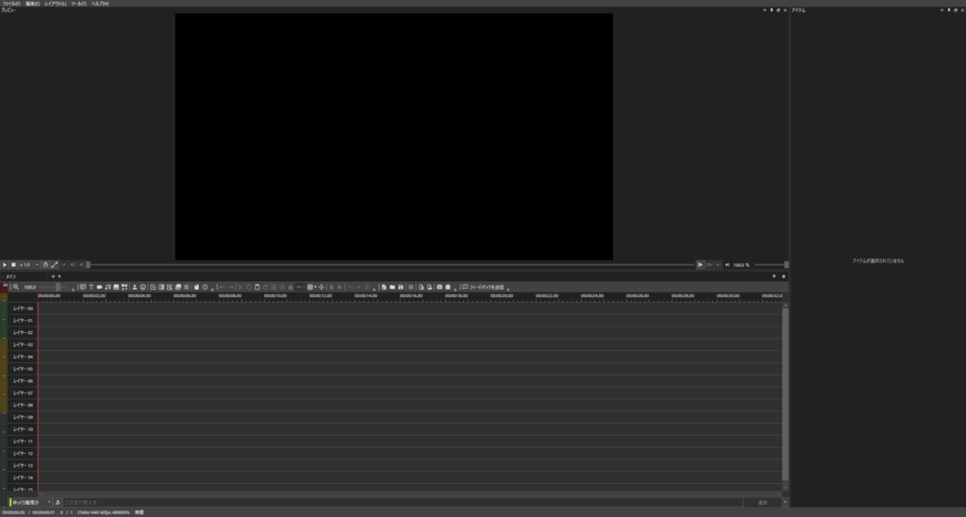The image size is (966, 517).
Task: Click the preview seek bar handle
Action: coord(88,265)
